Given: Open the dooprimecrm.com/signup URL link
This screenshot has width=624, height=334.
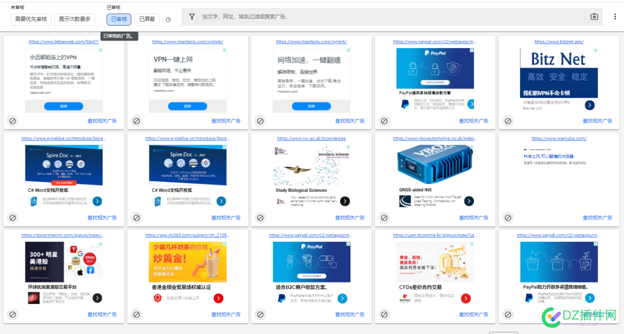Looking at the screenshot, I should tap(64, 235).
